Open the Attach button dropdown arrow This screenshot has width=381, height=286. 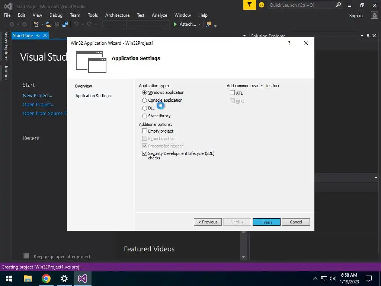(x=199, y=24)
